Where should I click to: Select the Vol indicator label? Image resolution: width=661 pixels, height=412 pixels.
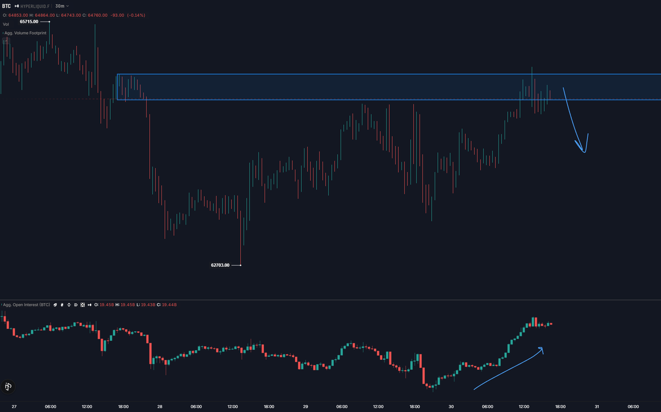coord(6,24)
